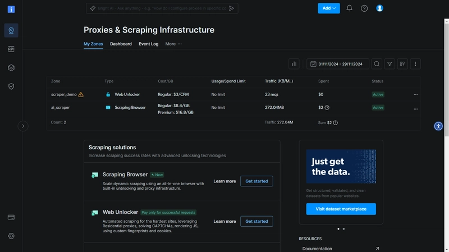The image size is (449, 252).
Task: Open ai_scraper row actions menu
Action: tap(415, 109)
